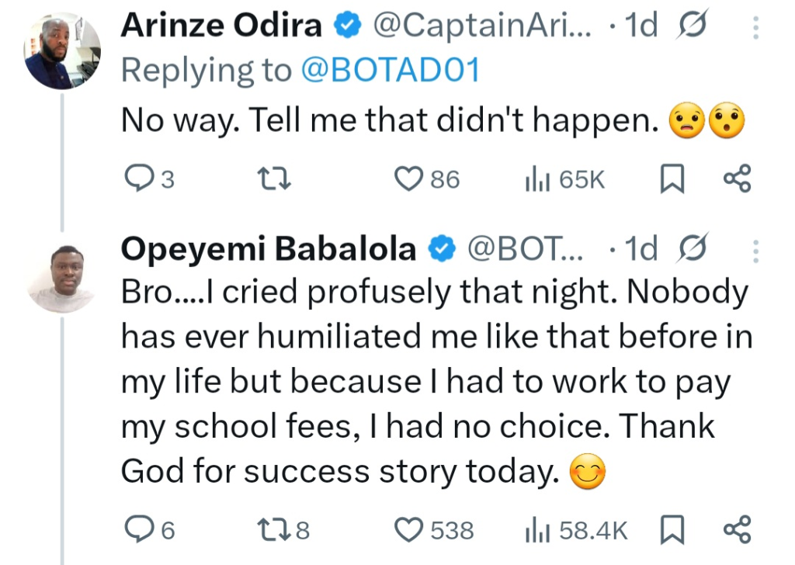This screenshot has width=795, height=565.
Task: Share Arinze Odira's tweet
Action: 737,179
